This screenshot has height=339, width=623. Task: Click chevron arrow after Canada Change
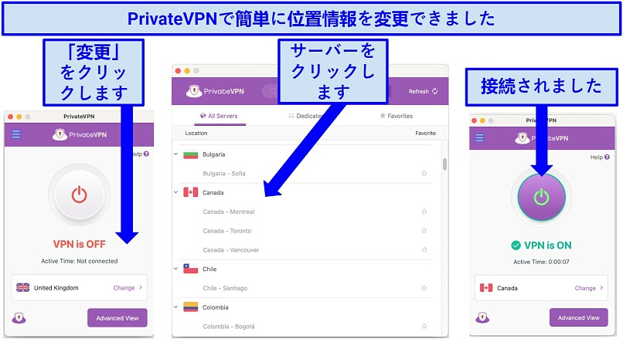click(601, 288)
